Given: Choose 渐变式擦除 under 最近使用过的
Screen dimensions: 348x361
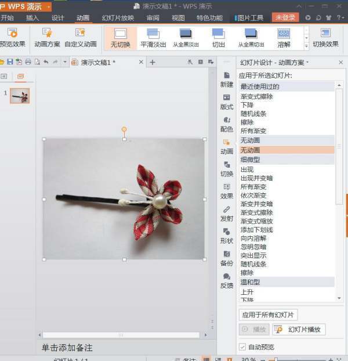Looking at the screenshot, I should (257, 96).
